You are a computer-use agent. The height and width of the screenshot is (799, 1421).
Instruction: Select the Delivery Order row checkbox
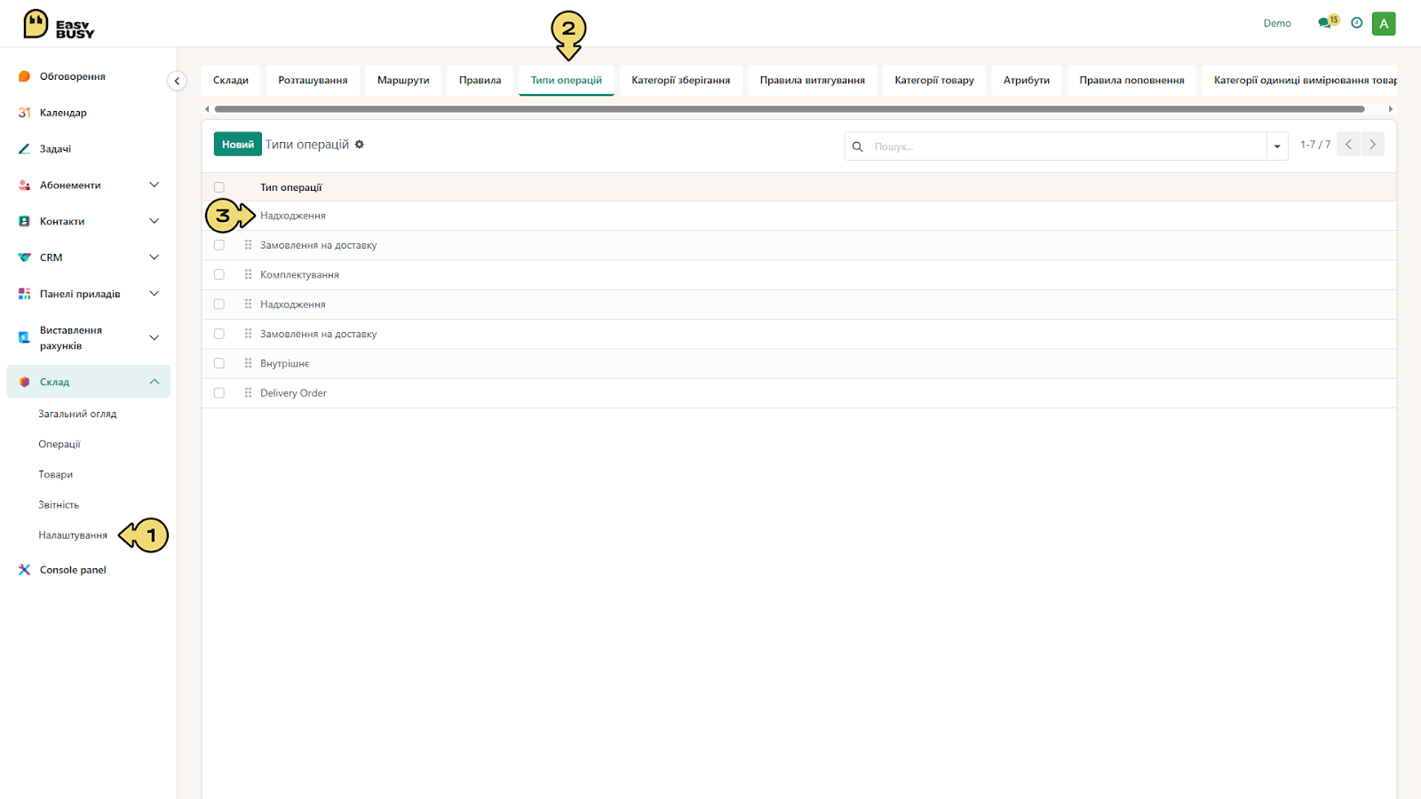219,393
